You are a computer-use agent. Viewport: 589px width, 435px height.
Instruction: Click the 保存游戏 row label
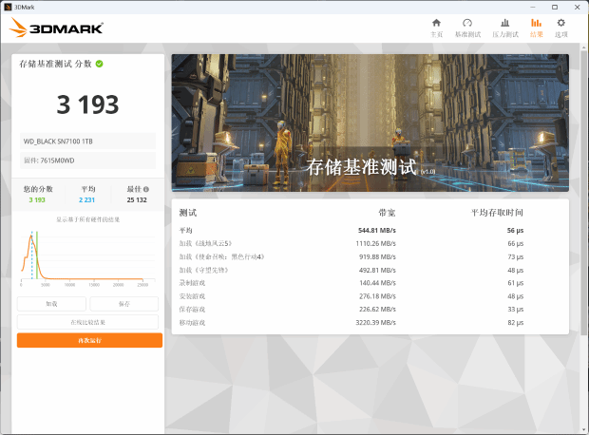tap(192, 310)
